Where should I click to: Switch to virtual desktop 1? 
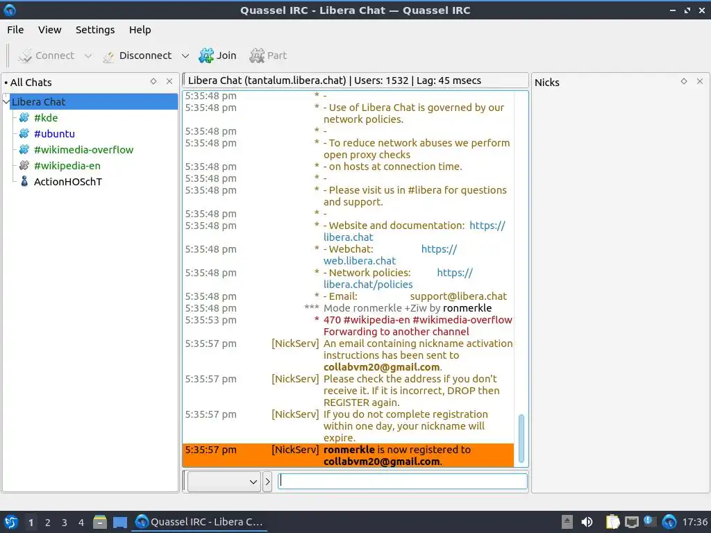point(31,523)
